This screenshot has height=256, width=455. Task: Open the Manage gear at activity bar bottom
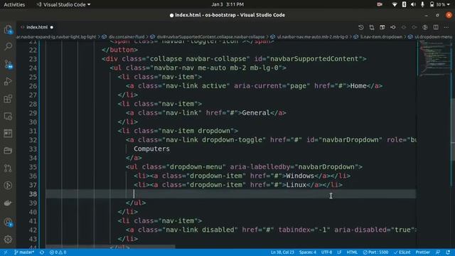click(x=8, y=239)
